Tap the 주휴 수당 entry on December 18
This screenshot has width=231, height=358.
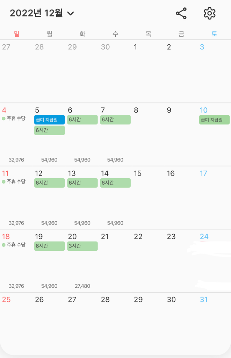14,245
